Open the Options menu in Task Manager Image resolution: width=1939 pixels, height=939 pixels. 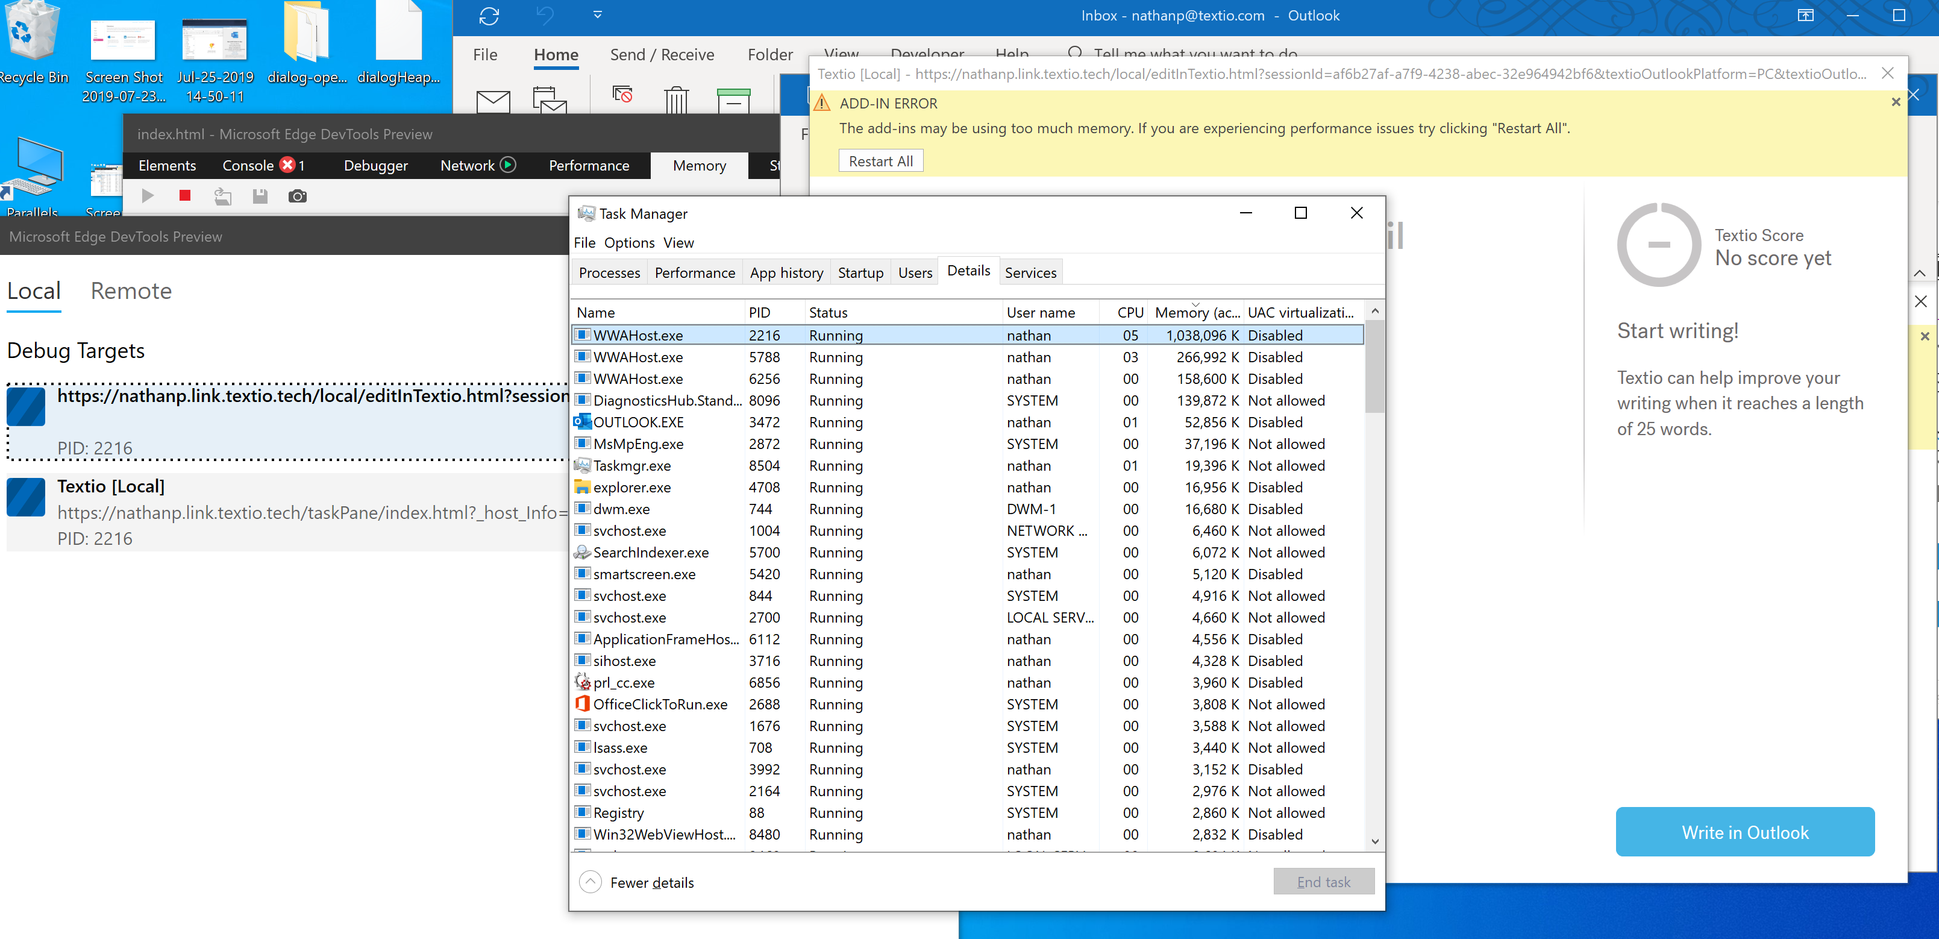click(x=629, y=242)
